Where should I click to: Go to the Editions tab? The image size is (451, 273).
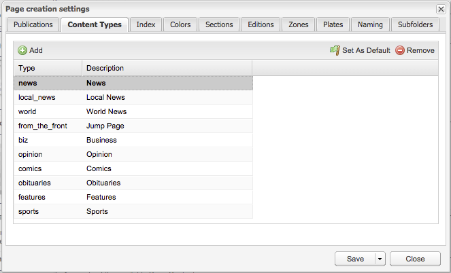coord(261,24)
